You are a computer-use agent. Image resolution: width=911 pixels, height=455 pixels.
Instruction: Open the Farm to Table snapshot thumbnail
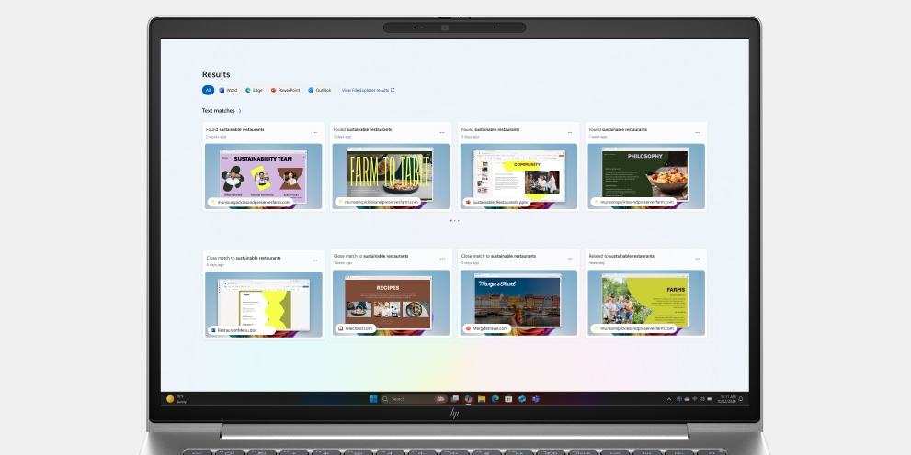point(391,176)
